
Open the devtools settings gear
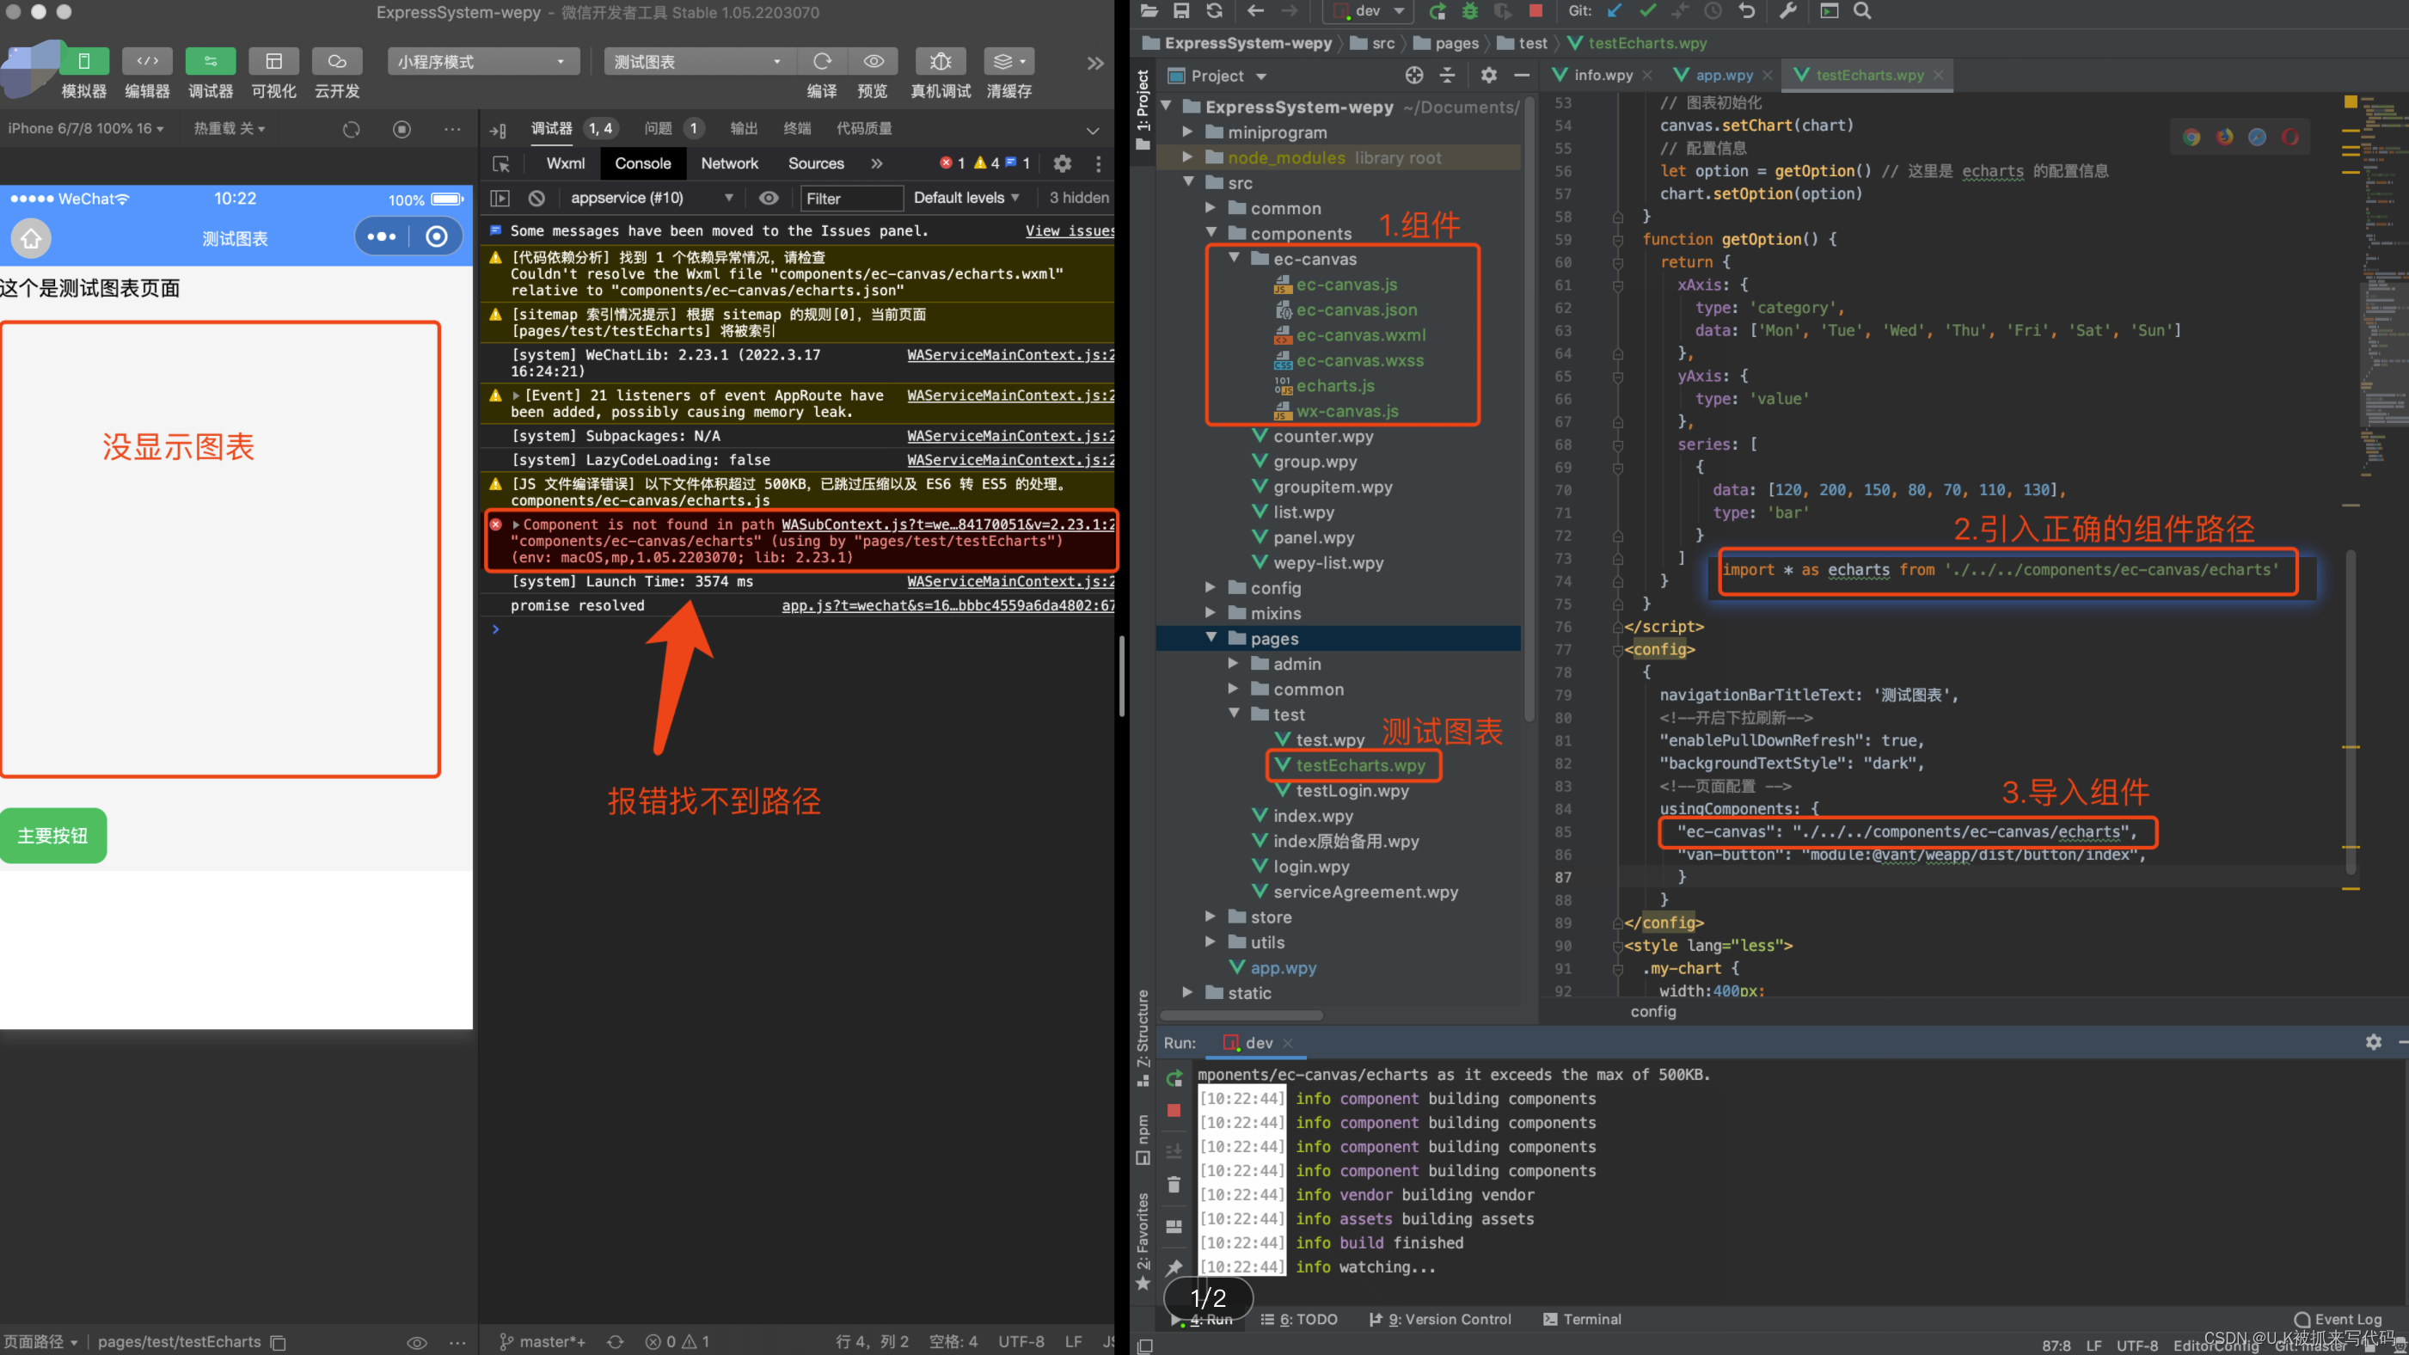pos(1063,163)
